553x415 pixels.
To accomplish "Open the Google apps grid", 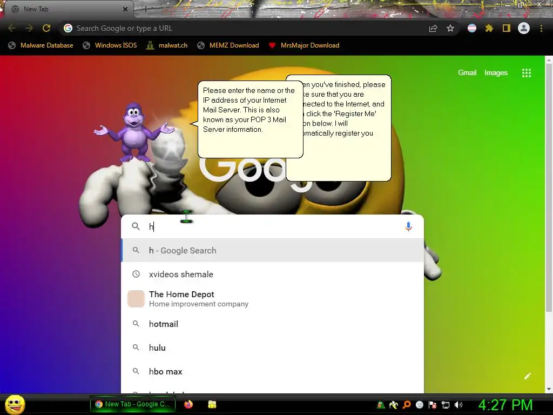I will pos(527,73).
